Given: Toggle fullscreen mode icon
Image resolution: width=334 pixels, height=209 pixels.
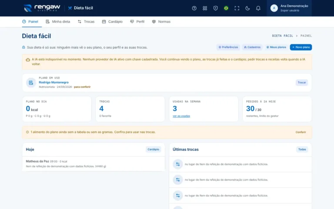Looking at the screenshot, I should [237, 8].
